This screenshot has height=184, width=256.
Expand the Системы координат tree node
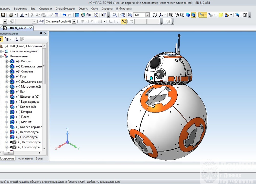[1, 51]
